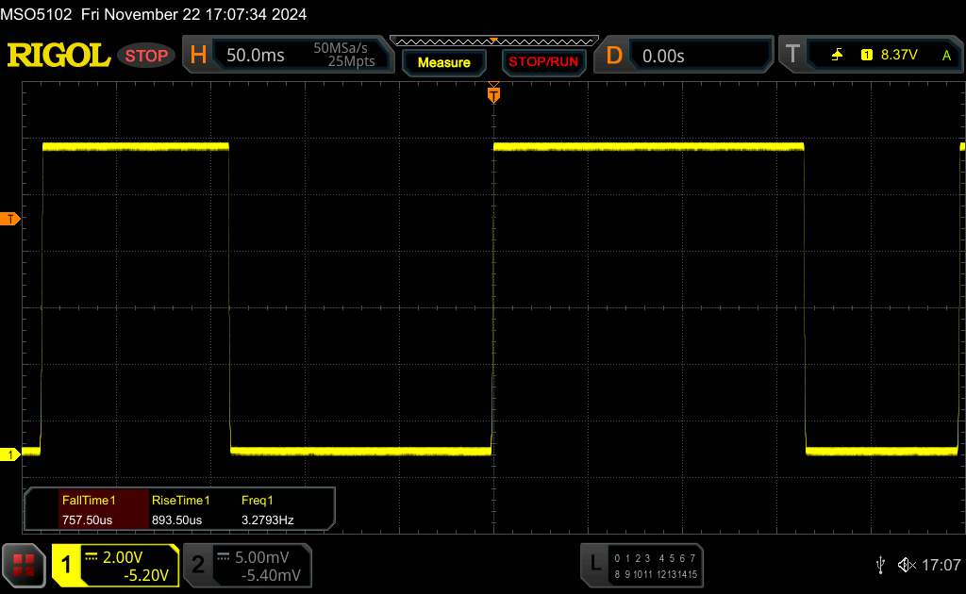This screenshot has height=594, width=966.
Task: Toggle the logic analyzer L channels panel
Action: click(x=594, y=564)
